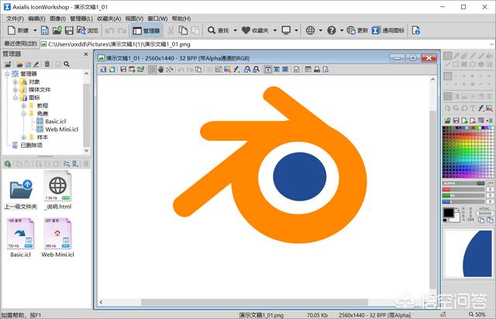Select the 教程 folder in tree
Image resolution: width=496 pixels, height=319 pixels.
pyautogui.click(x=43, y=105)
